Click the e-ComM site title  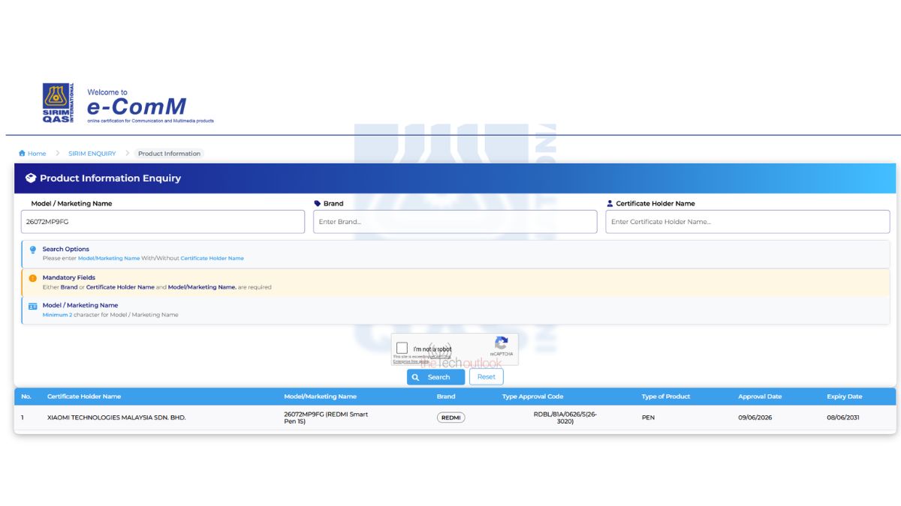pyautogui.click(x=136, y=107)
